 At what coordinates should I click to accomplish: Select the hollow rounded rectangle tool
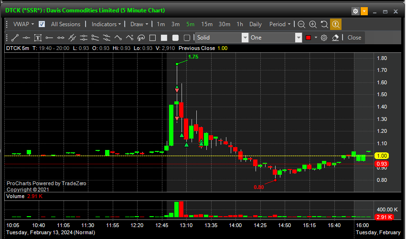pos(187,38)
